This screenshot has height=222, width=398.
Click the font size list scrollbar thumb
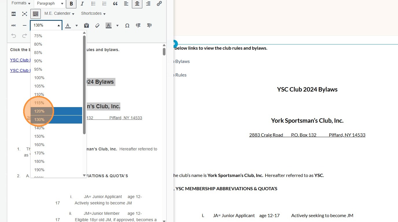pyautogui.click(x=84, y=85)
